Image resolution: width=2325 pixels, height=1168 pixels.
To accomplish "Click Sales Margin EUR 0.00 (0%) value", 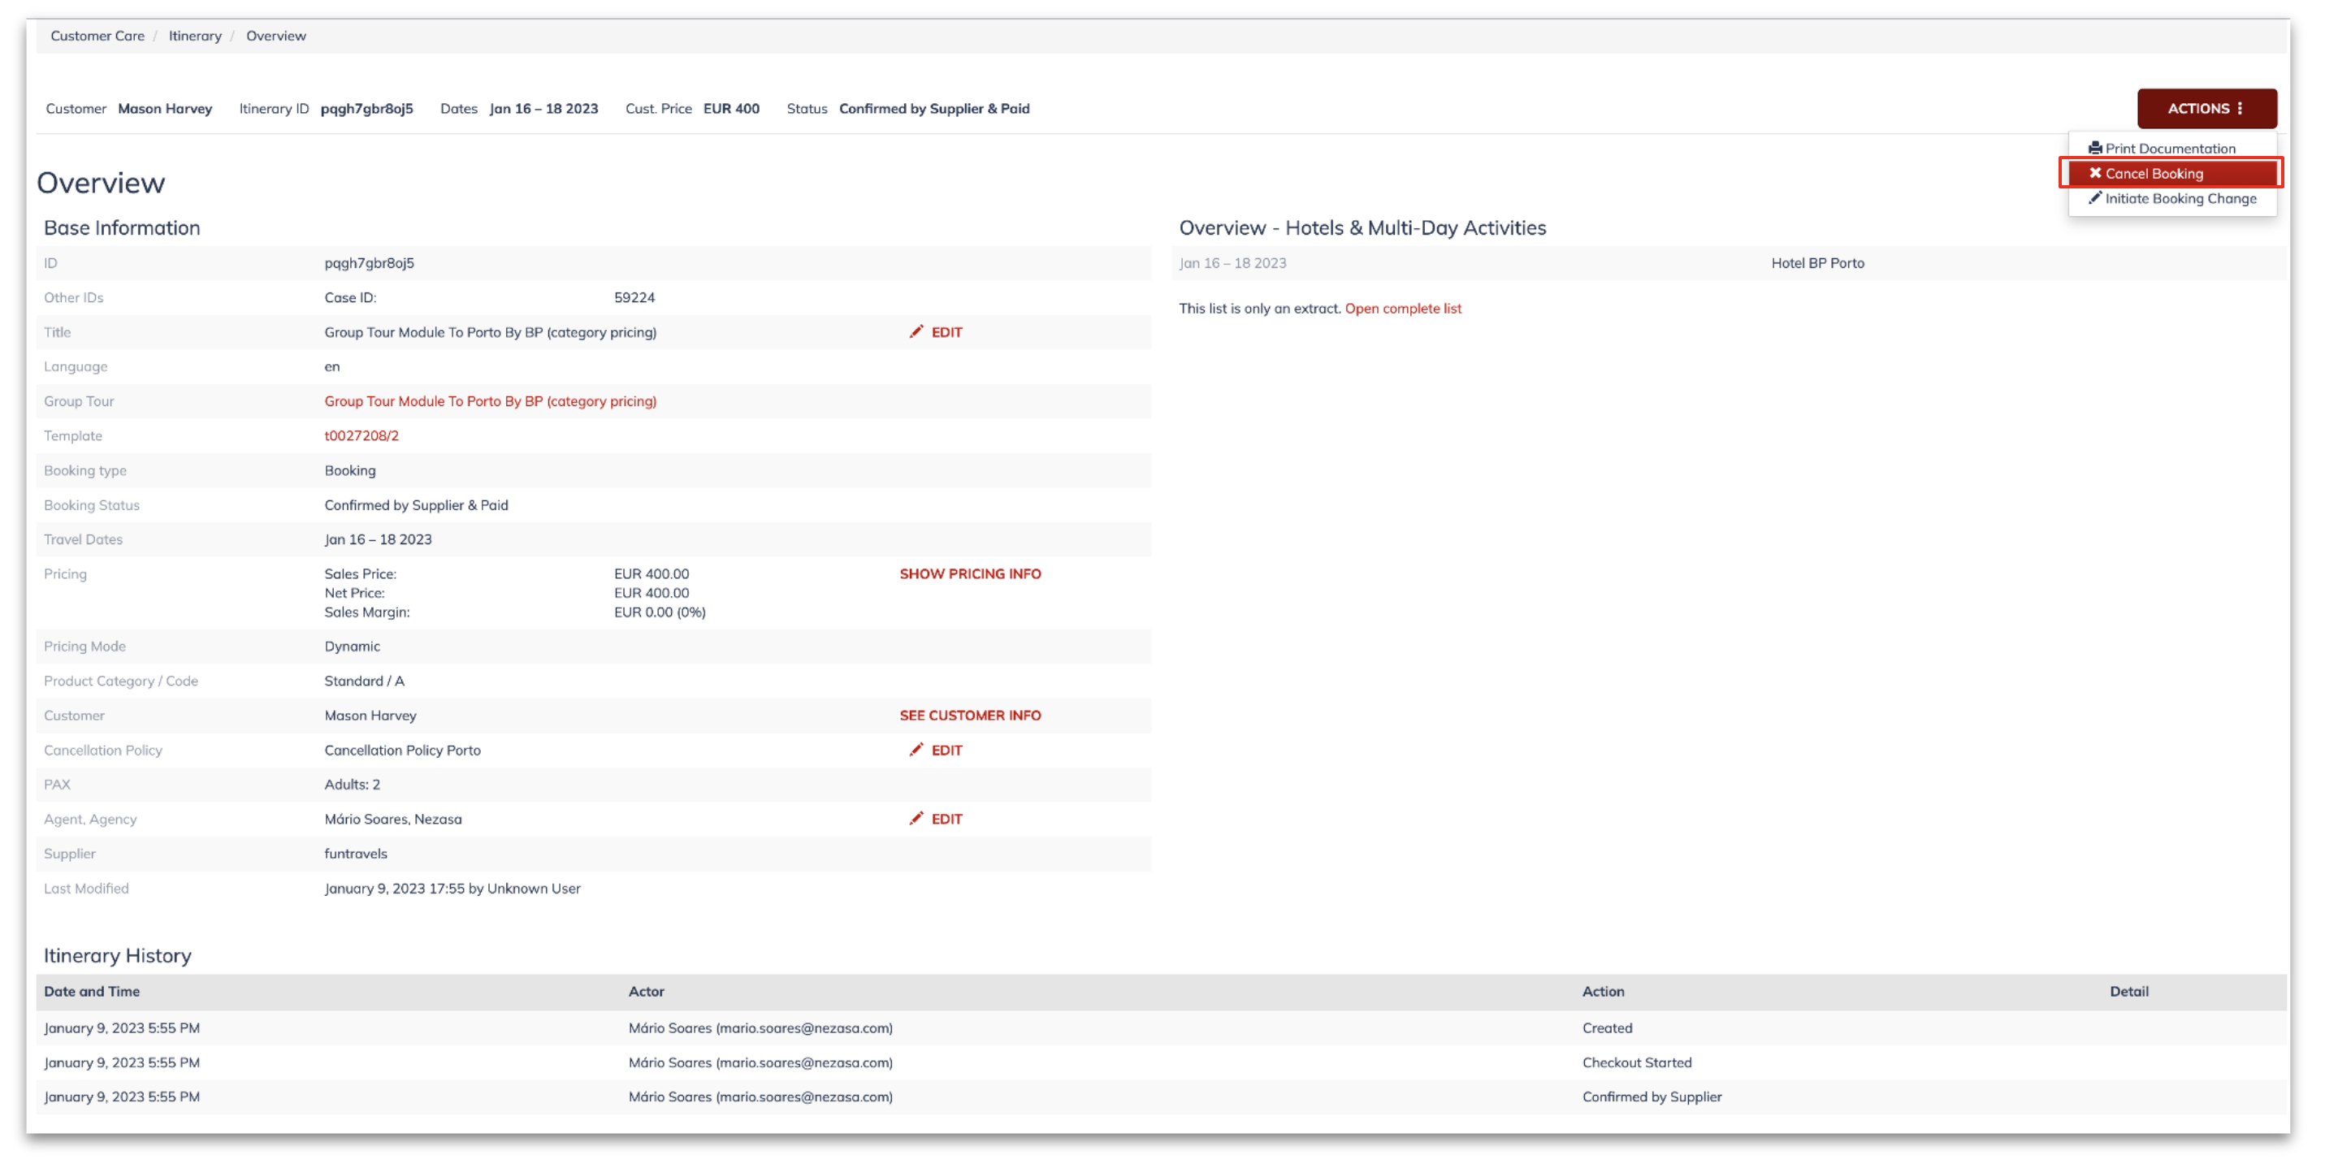I will point(660,612).
